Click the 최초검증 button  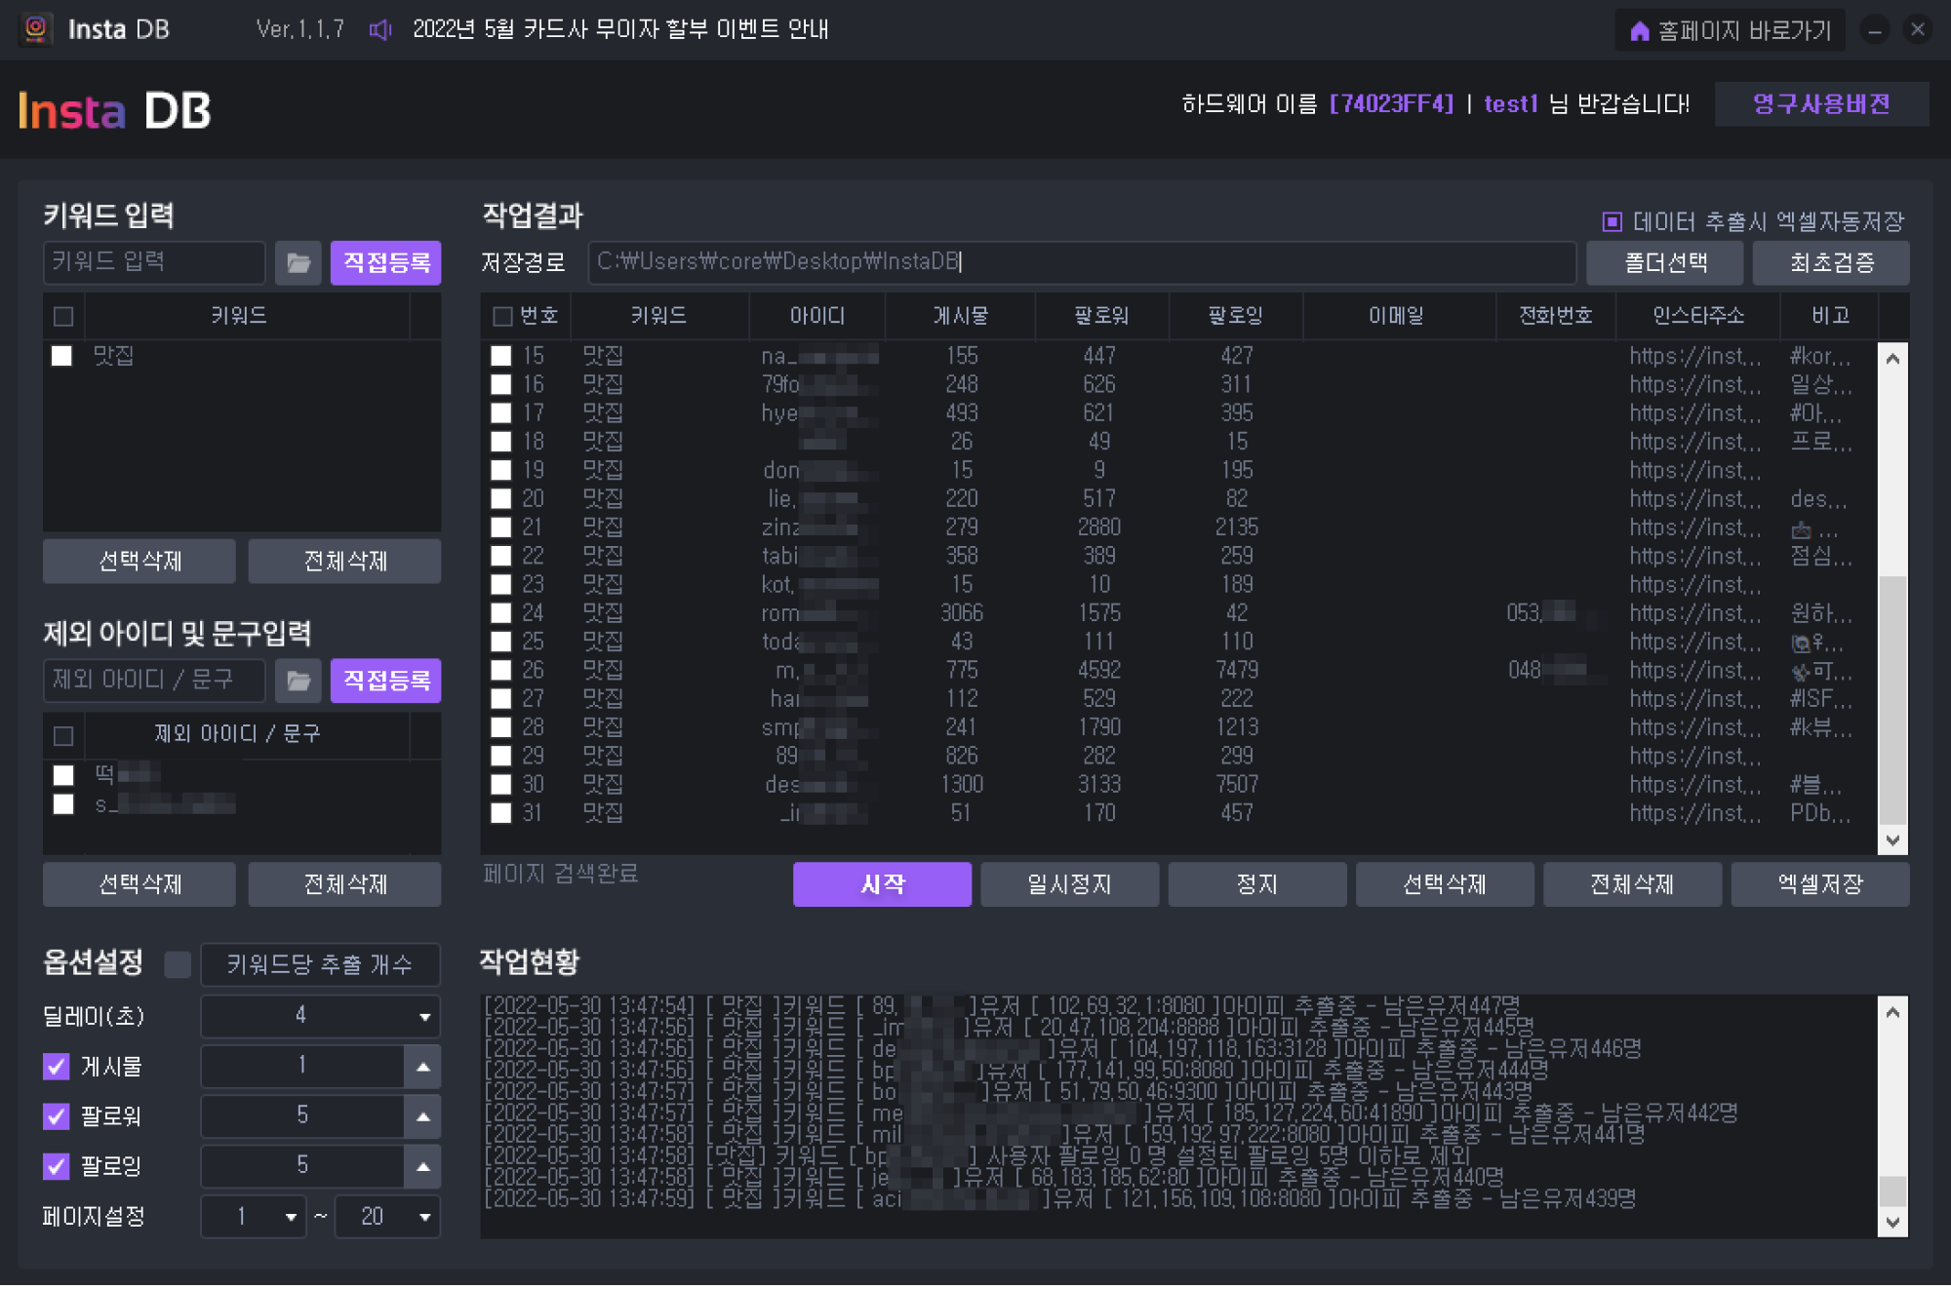pyautogui.click(x=1831, y=262)
